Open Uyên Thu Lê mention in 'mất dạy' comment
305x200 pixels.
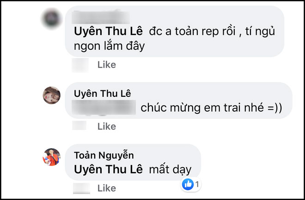pos(108,169)
